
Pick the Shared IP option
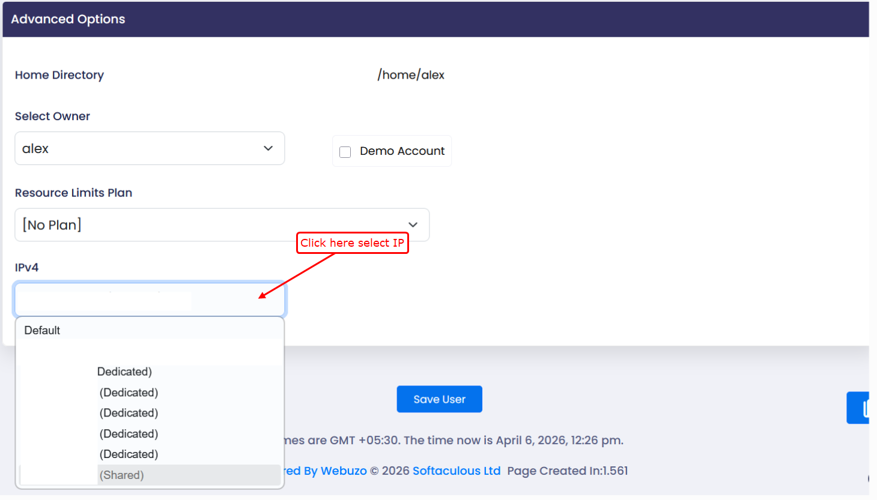click(122, 475)
